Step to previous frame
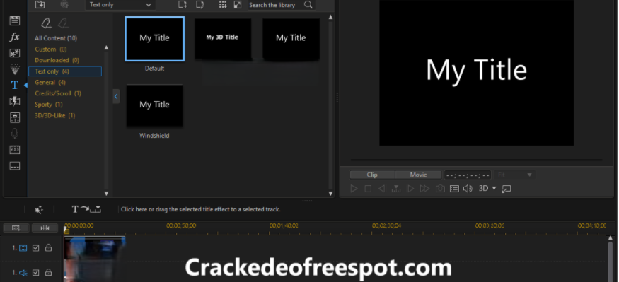The image size is (619, 282). pos(382,189)
